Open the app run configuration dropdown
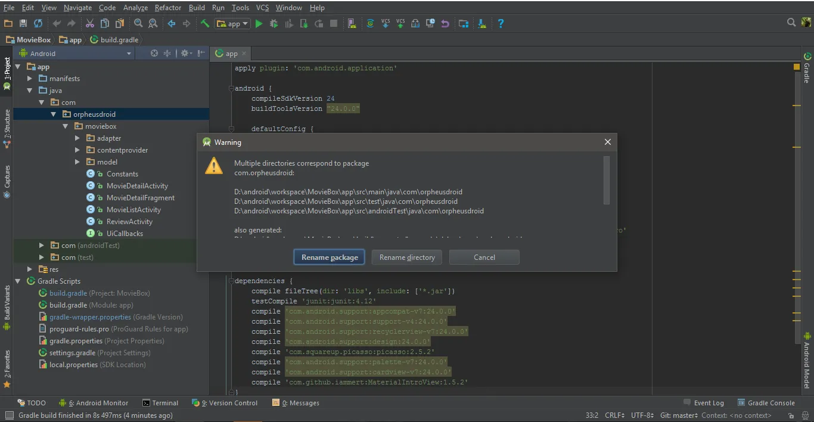814x422 pixels. 232,23
